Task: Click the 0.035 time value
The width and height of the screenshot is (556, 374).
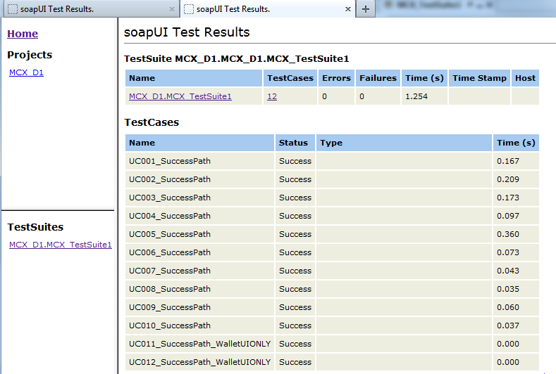Action: tap(508, 289)
